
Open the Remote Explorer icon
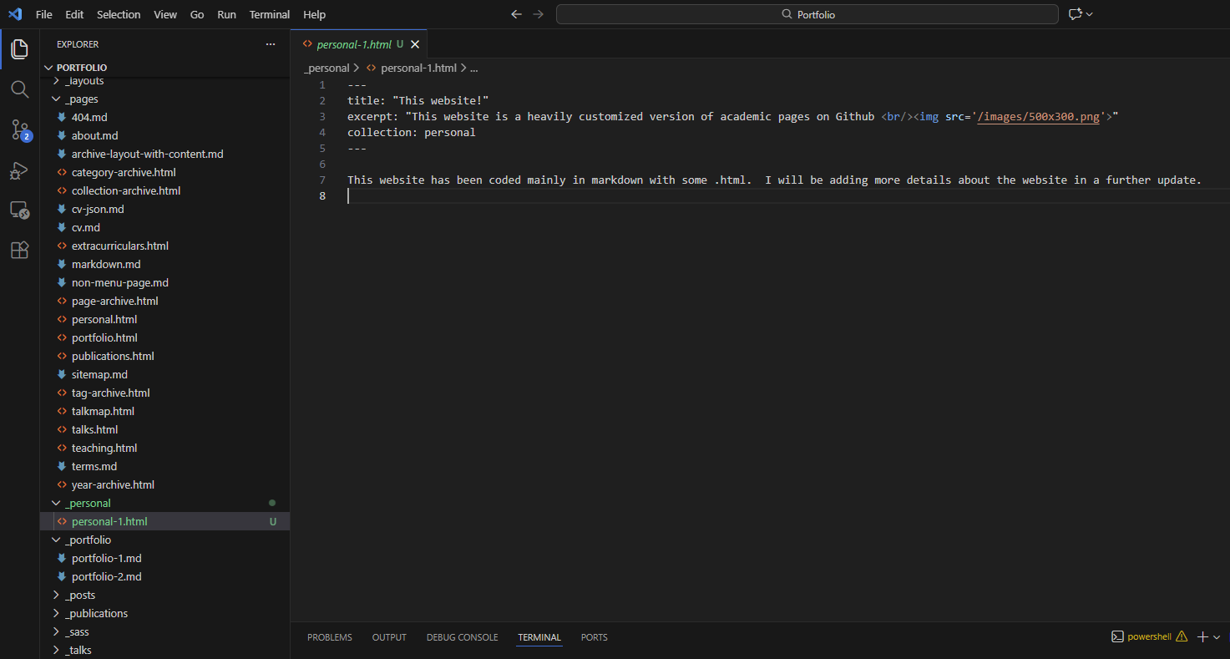pyautogui.click(x=19, y=210)
